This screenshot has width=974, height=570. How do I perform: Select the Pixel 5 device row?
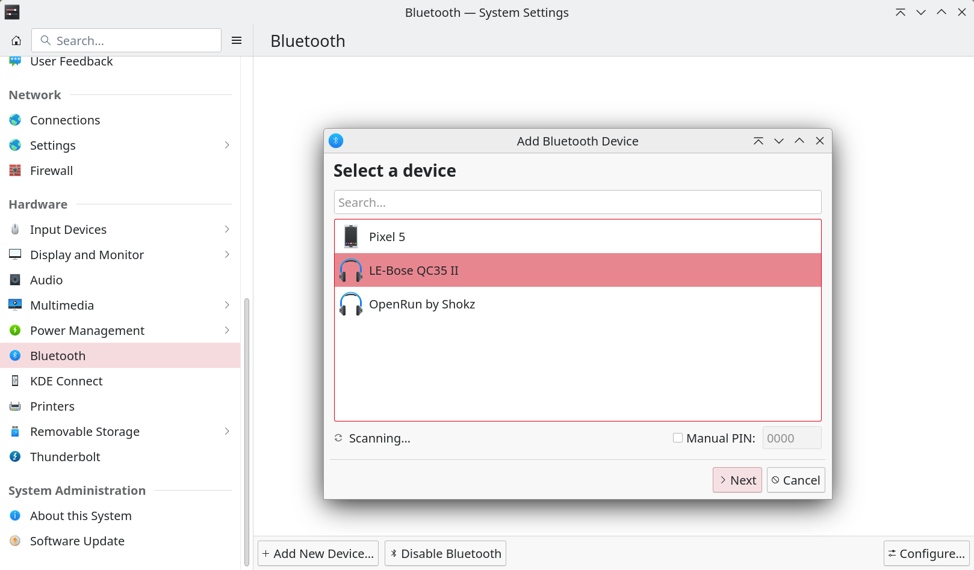click(578, 236)
